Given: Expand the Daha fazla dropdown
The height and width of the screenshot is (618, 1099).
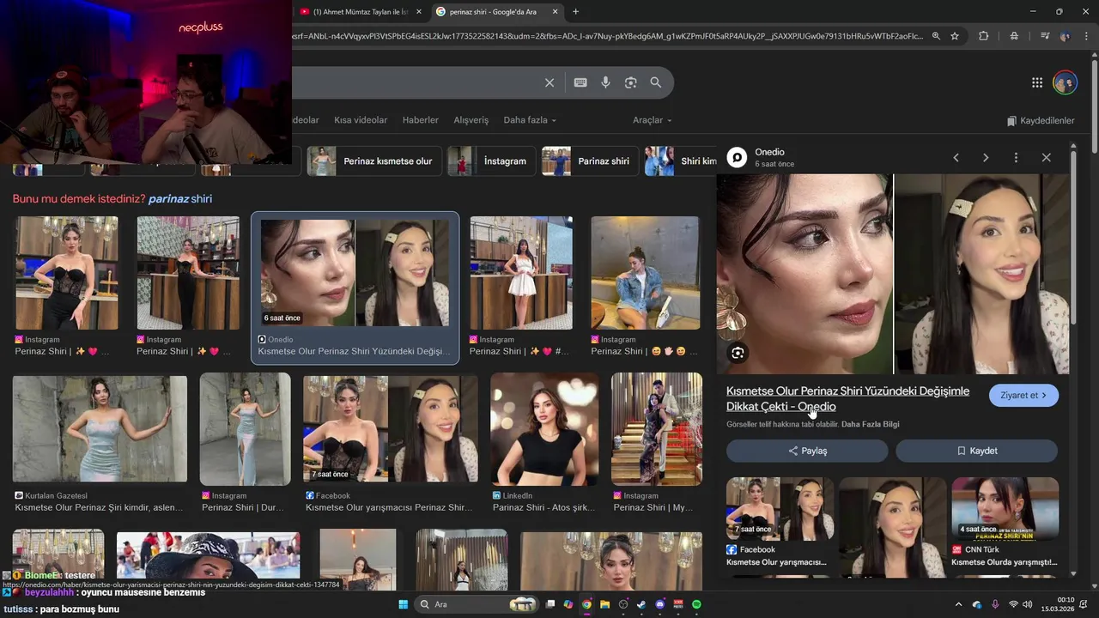Looking at the screenshot, I should tap(530, 120).
